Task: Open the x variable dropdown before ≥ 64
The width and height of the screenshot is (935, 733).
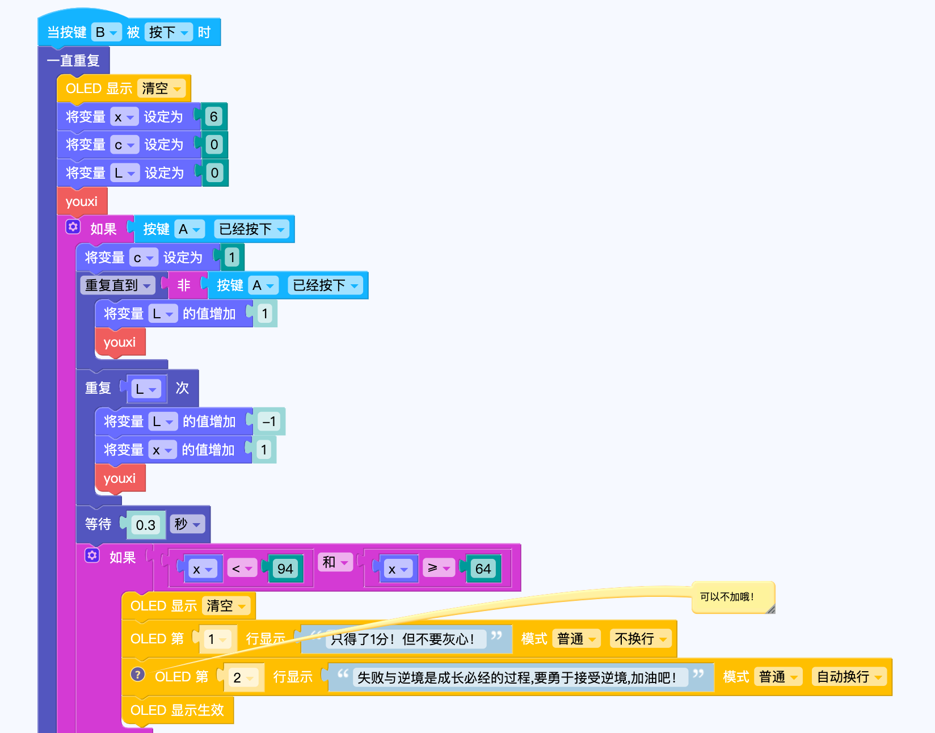Action: coord(398,569)
